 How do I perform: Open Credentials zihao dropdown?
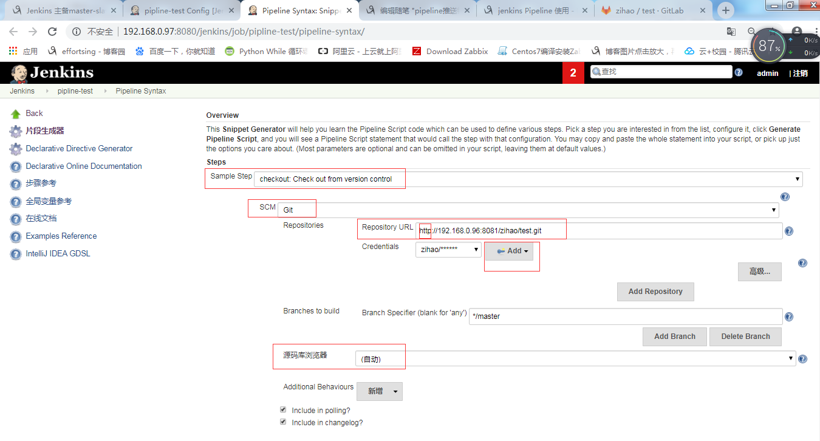(449, 250)
